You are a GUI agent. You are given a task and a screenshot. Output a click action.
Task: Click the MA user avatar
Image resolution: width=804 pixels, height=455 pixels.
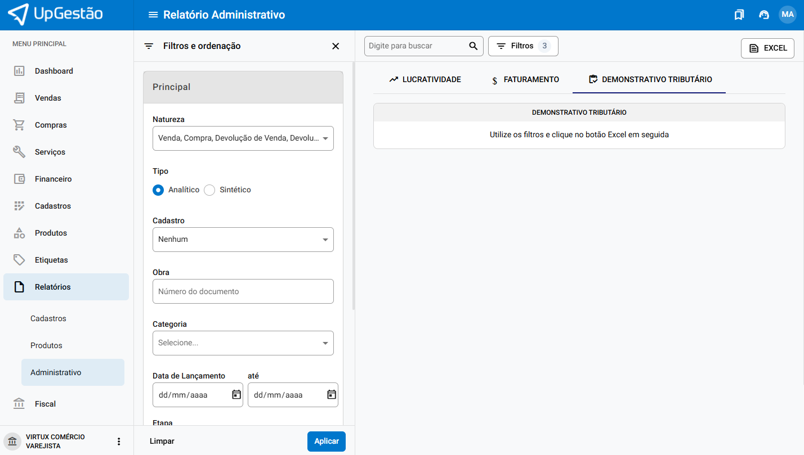pos(787,15)
